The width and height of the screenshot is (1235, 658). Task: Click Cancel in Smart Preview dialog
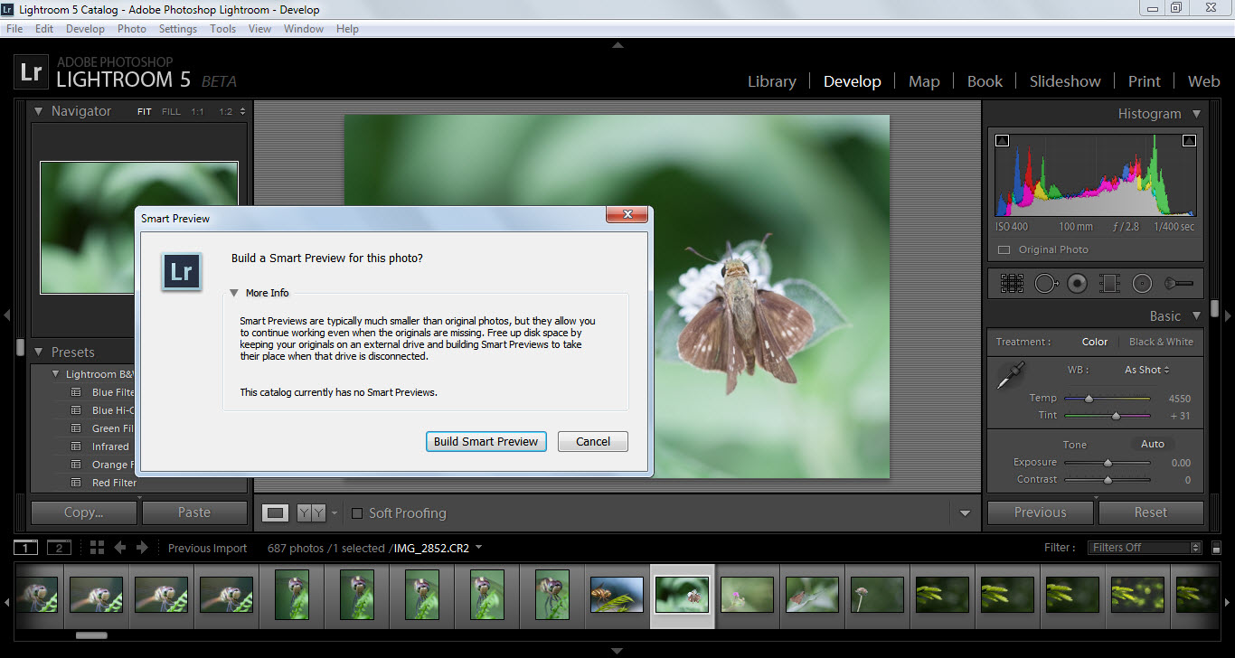[x=592, y=441]
